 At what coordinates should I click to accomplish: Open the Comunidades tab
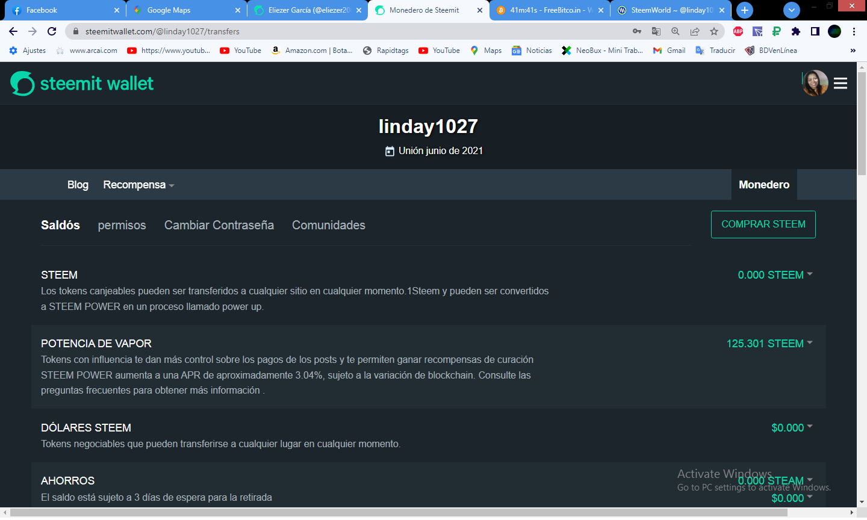click(329, 225)
